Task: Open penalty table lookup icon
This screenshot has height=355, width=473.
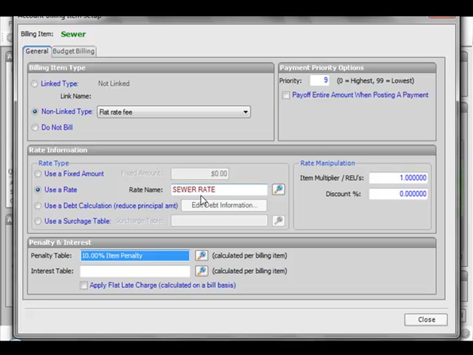Action: pyautogui.click(x=202, y=255)
